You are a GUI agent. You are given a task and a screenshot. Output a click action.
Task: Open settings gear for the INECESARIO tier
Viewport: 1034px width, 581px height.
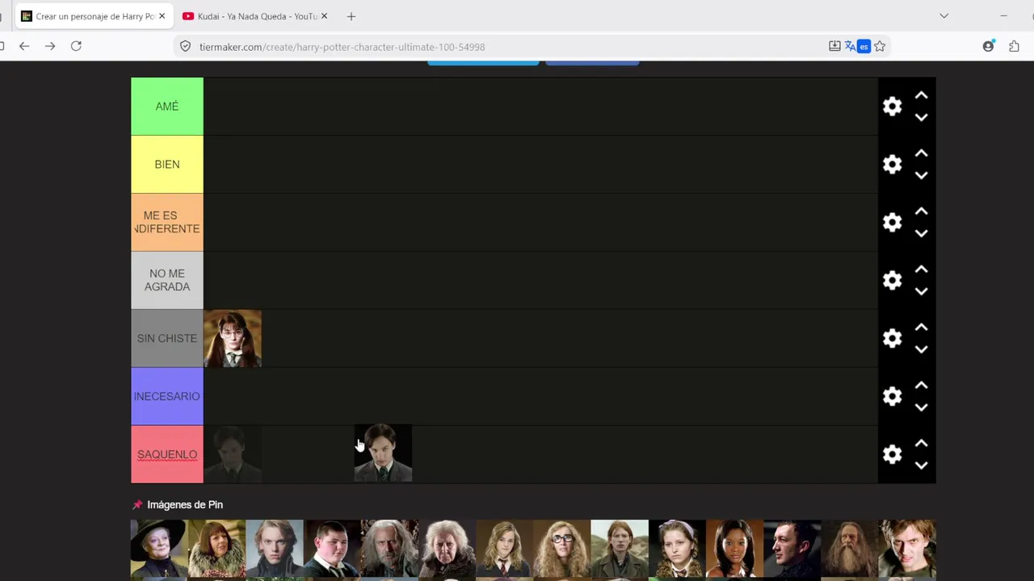pos(892,397)
